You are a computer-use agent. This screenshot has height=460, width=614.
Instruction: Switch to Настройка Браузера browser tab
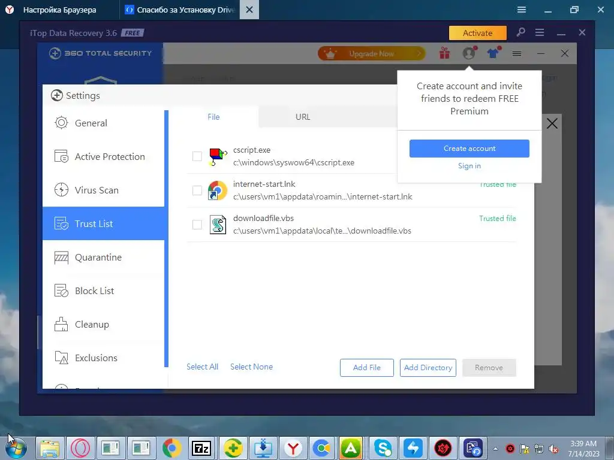[59, 10]
